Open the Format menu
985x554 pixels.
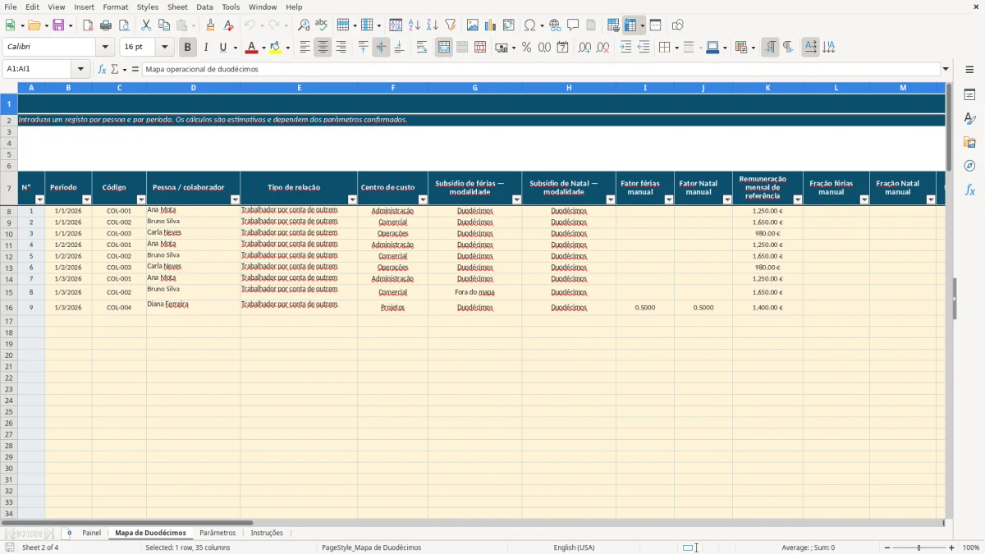[x=115, y=7]
